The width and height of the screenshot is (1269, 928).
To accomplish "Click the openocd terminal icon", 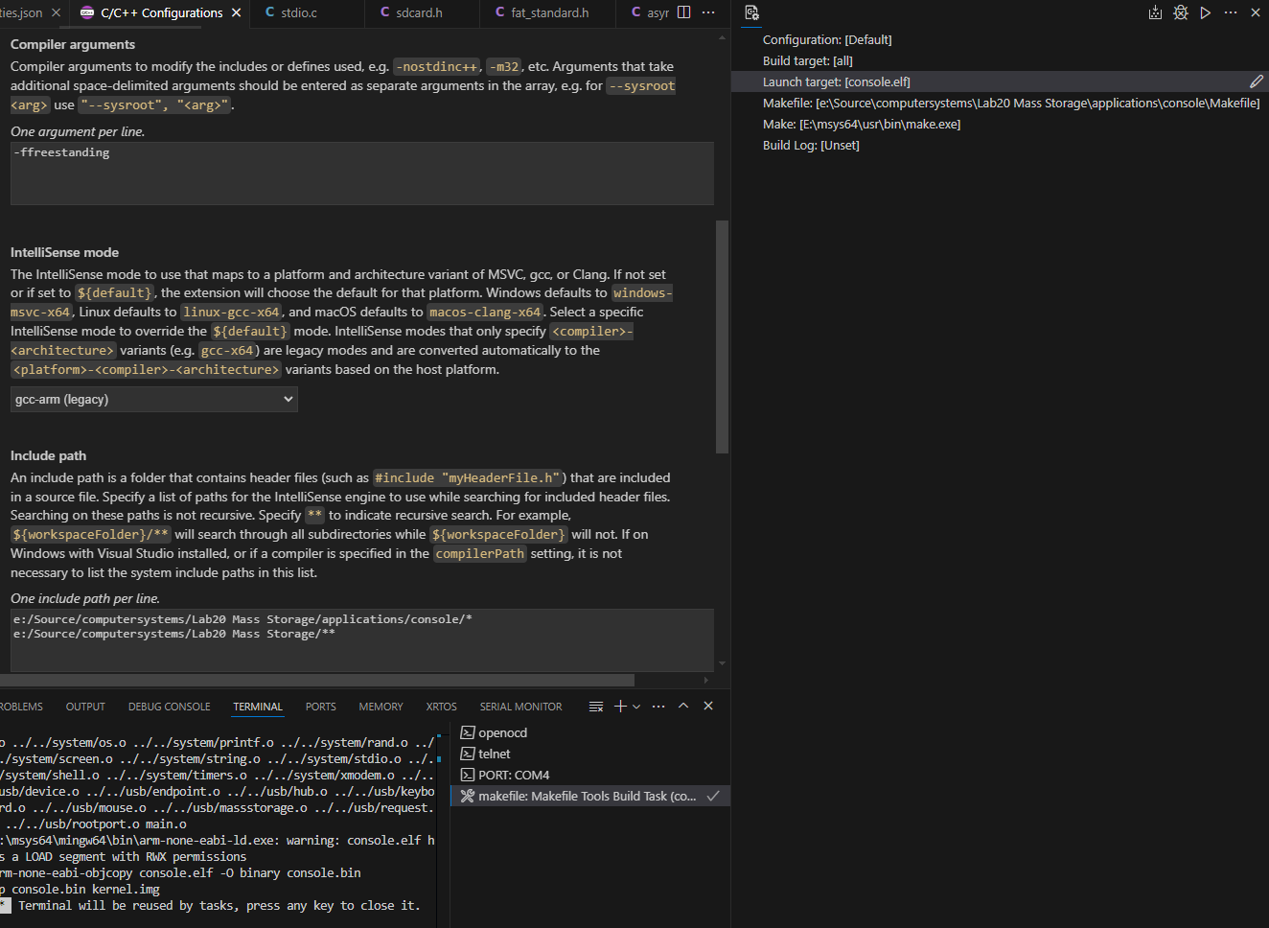I will click(x=468, y=732).
